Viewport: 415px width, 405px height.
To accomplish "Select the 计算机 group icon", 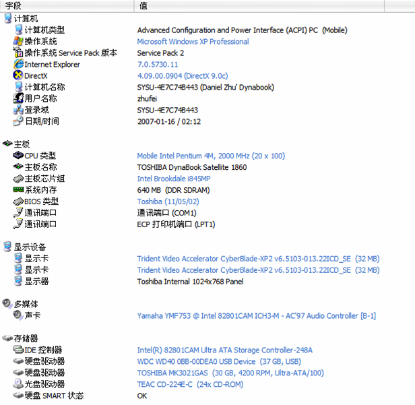I will point(8,18).
